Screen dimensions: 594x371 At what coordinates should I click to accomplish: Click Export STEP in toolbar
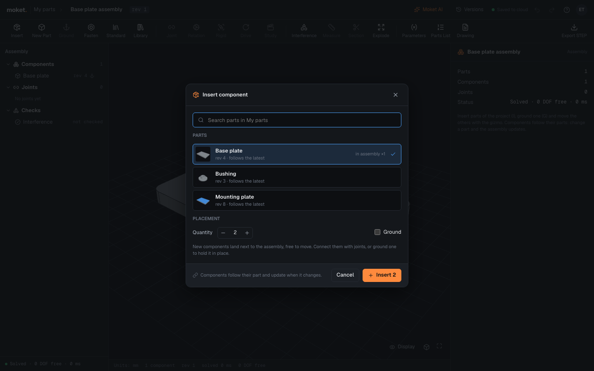click(x=574, y=31)
